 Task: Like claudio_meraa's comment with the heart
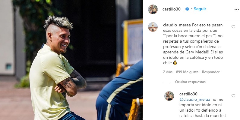point(233,27)
